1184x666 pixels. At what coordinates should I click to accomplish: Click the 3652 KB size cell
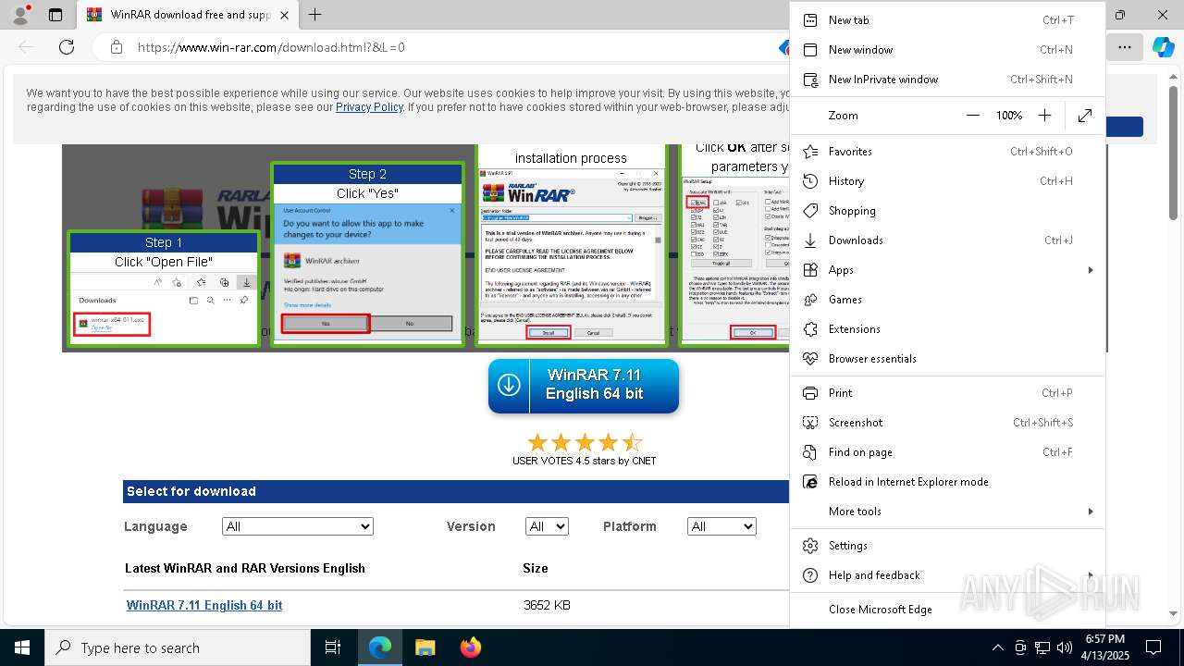point(547,605)
